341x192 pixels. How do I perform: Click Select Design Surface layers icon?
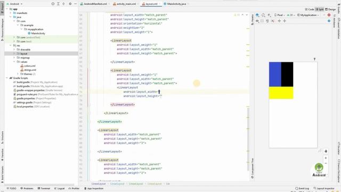pos(257,15)
